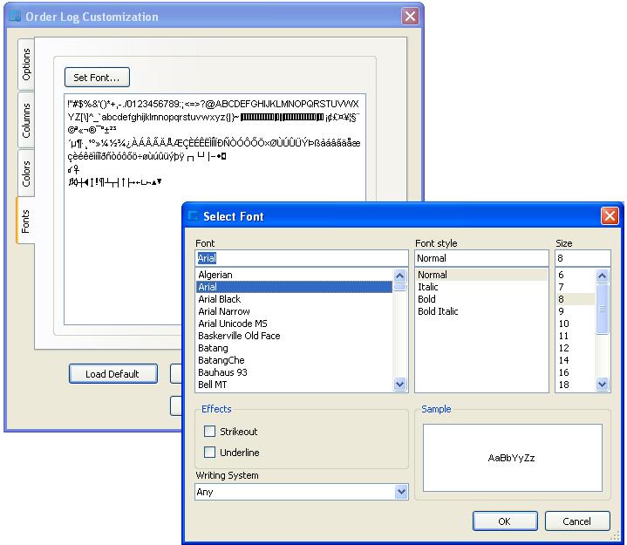Open the Colors tab
Screen dimensions: 627x545
pyautogui.click(x=26, y=173)
